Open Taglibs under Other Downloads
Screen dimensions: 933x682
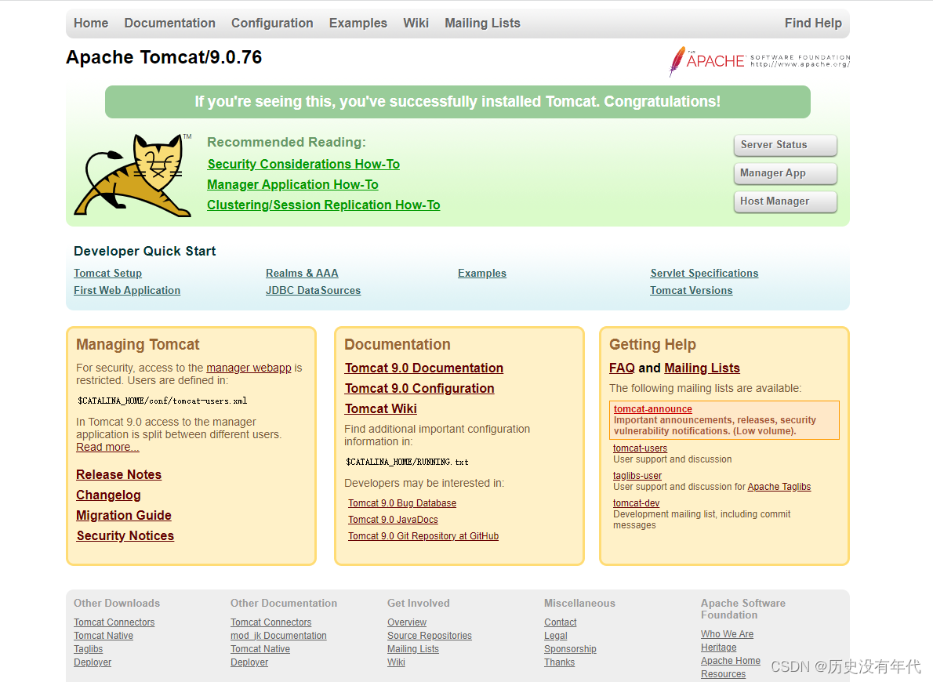88,649
